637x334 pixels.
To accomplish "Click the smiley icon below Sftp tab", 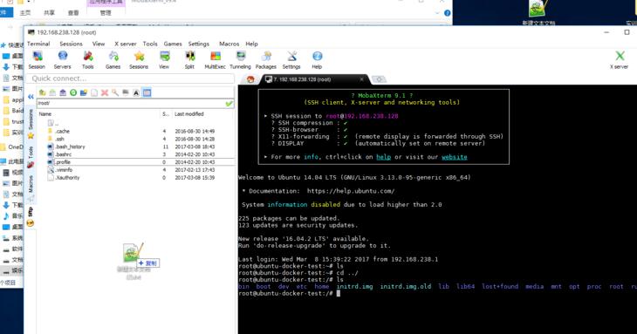I will click(x=31, y=223).
